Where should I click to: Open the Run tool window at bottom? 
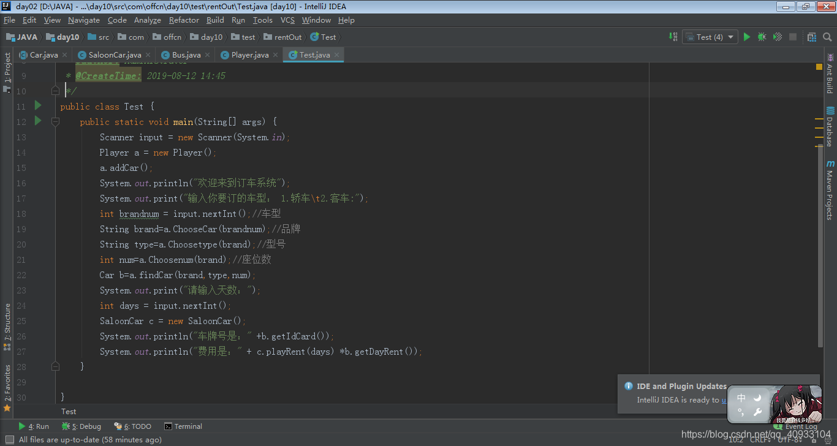click(34, 426)
